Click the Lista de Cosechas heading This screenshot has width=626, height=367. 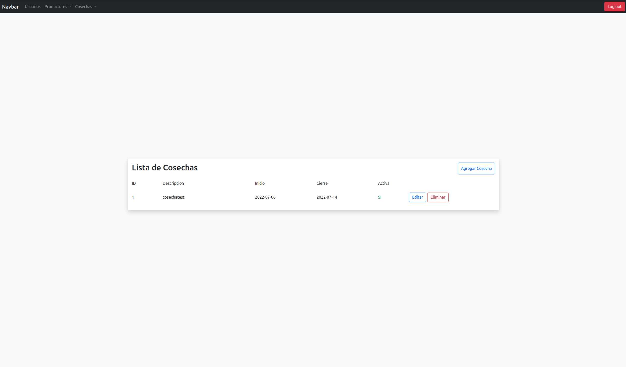click(164, 167)
